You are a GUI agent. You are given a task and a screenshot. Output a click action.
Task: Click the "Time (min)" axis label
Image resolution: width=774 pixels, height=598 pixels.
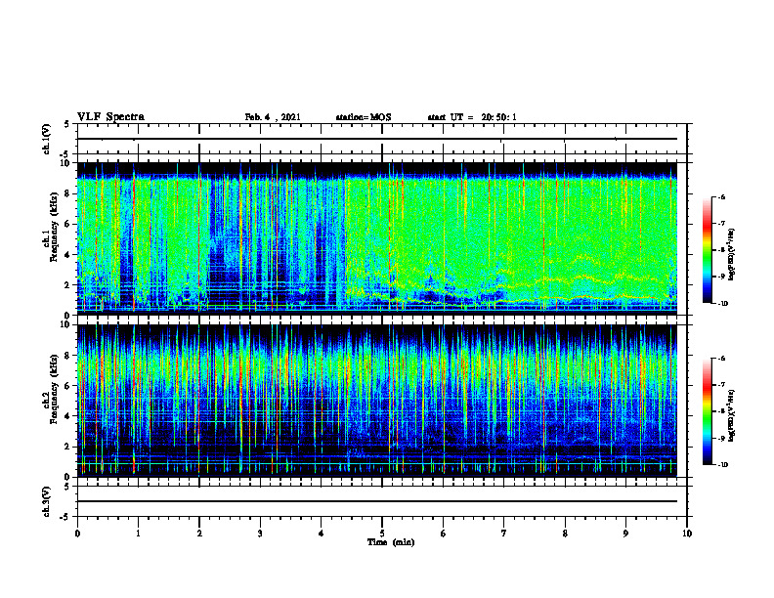(391, 542)
